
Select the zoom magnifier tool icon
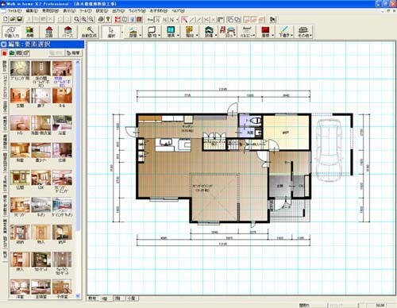(x=76, y=19)
